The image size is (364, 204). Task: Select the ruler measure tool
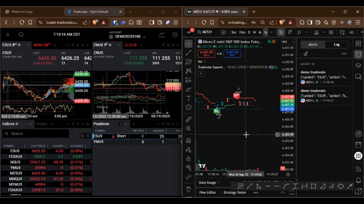coord(189,119)
